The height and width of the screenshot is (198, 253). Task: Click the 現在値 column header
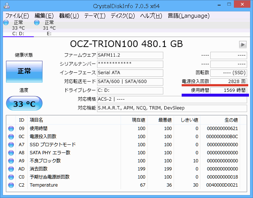[x=134, y=120]
